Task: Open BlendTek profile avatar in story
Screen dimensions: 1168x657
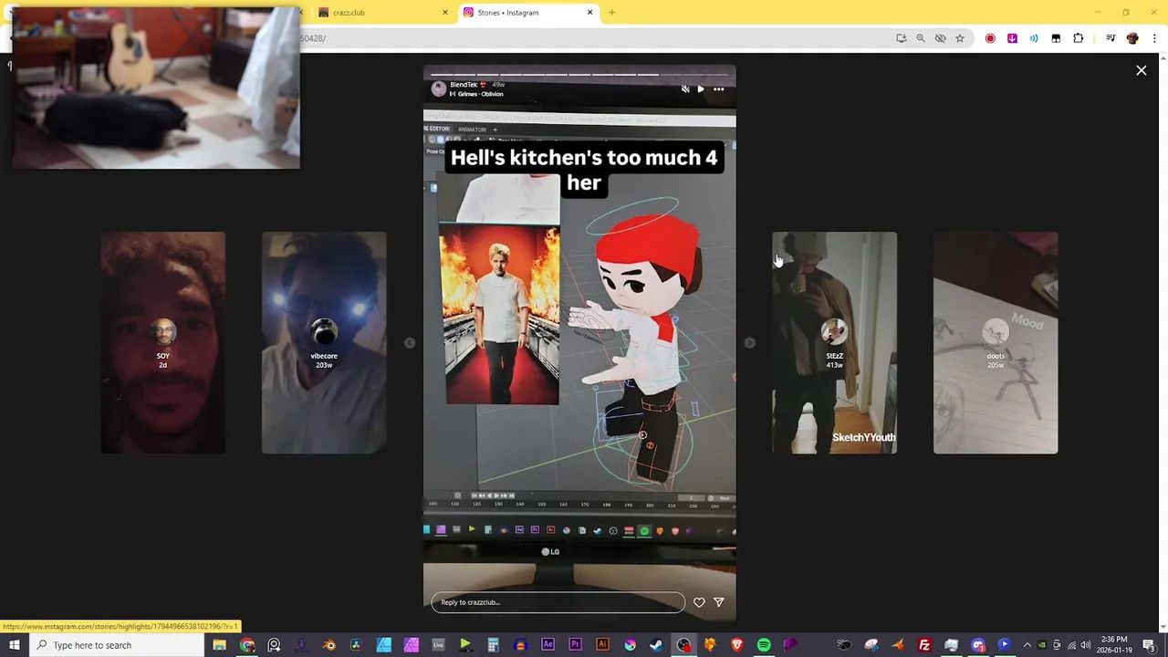Action: pos(439,89)
